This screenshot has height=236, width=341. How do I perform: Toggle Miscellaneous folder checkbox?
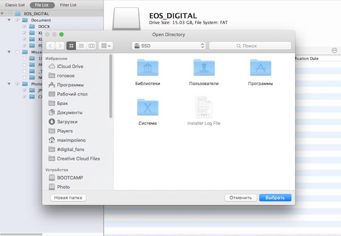click(x=17, y=52)
